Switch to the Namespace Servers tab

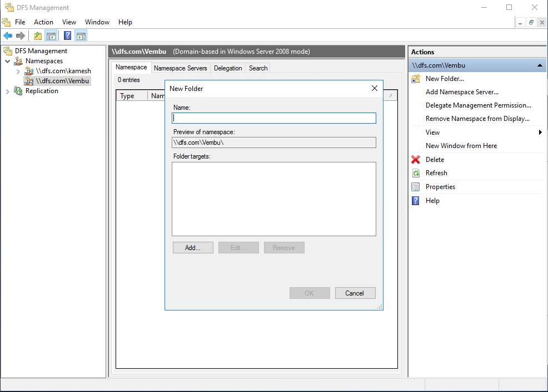point(180,67)
